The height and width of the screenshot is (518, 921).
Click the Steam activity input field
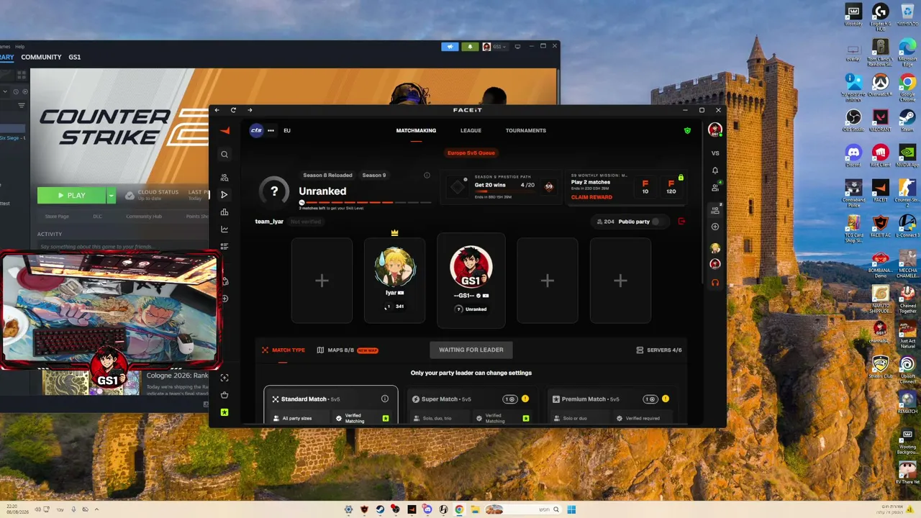click(122, 247)
